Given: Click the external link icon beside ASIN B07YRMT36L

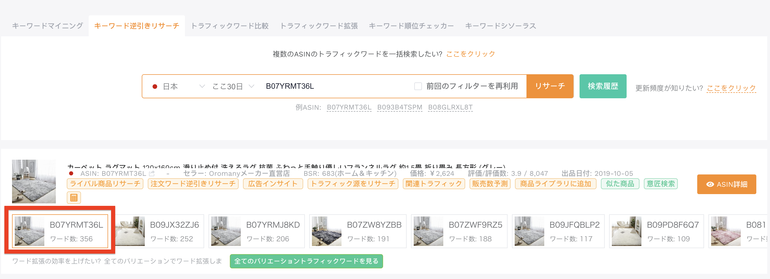Looking at the screenshot, I should click(x=152, y=173).
